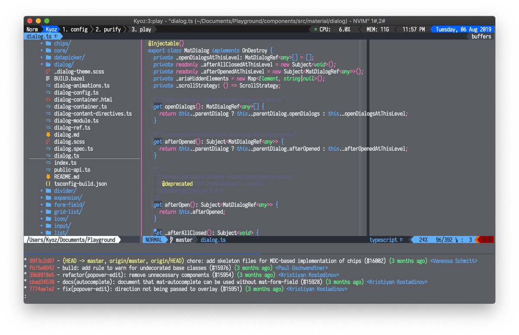
Task: Click the folder icon of chips/
Action: coord(48,44)
